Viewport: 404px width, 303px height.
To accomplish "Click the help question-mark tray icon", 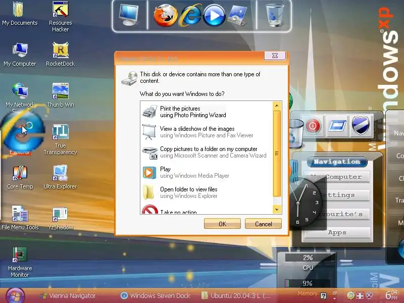I will (x=323, y=295).
